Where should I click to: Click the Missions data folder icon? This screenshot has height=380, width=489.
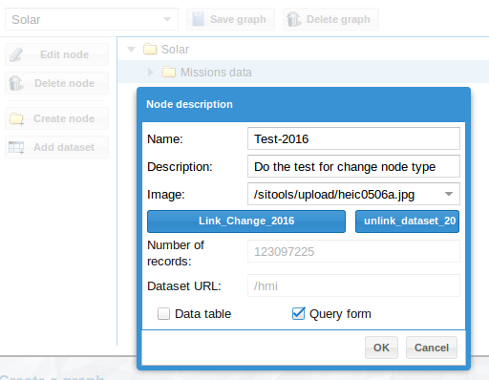169,73
